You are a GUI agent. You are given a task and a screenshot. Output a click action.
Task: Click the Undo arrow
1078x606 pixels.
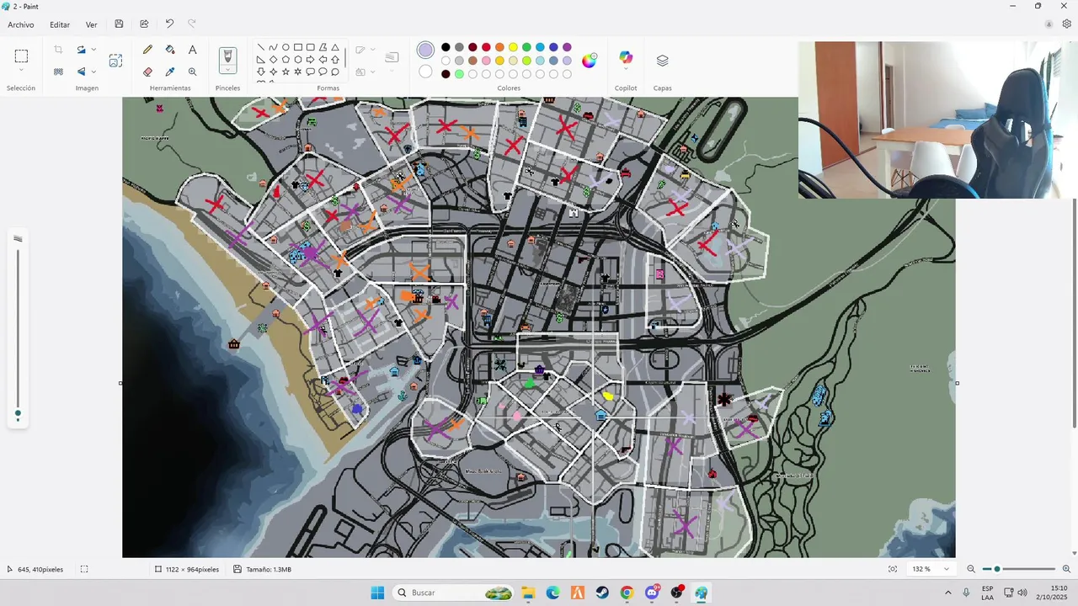click(169, 24)
